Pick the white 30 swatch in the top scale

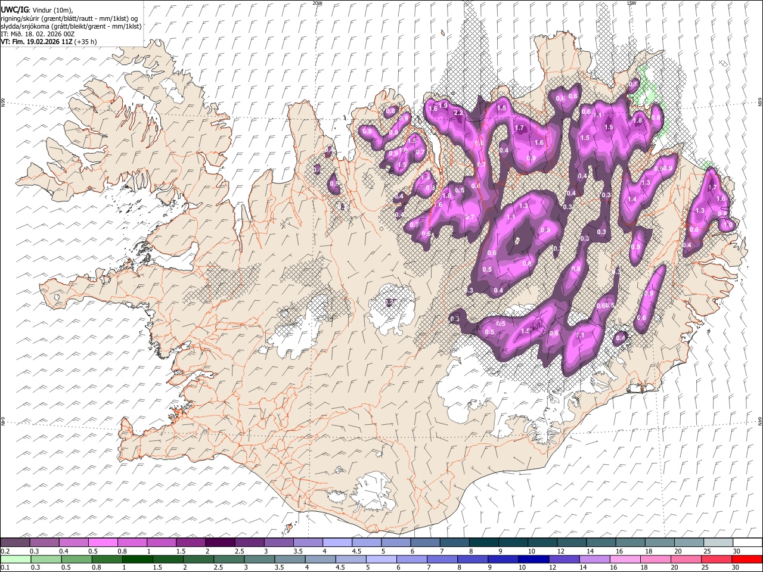(747, 543)
